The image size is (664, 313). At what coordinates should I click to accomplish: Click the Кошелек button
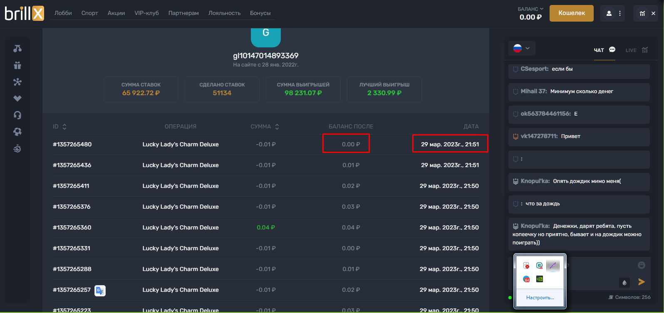572,13
